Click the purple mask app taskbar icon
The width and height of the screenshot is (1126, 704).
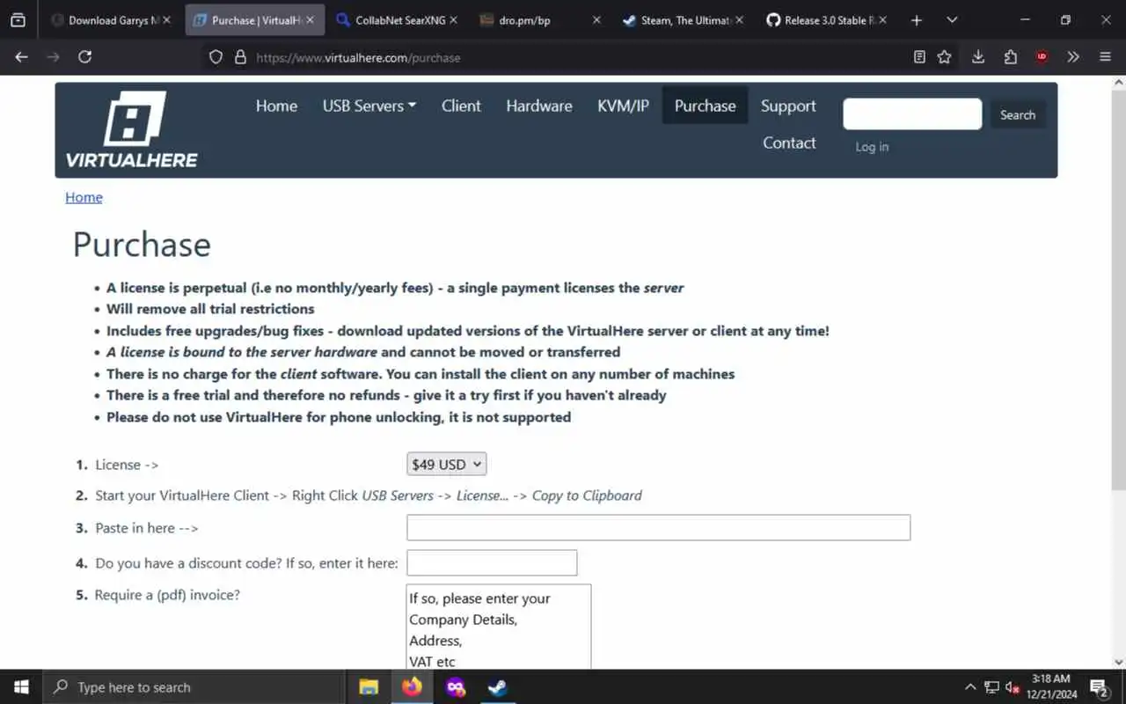point(455,687)
